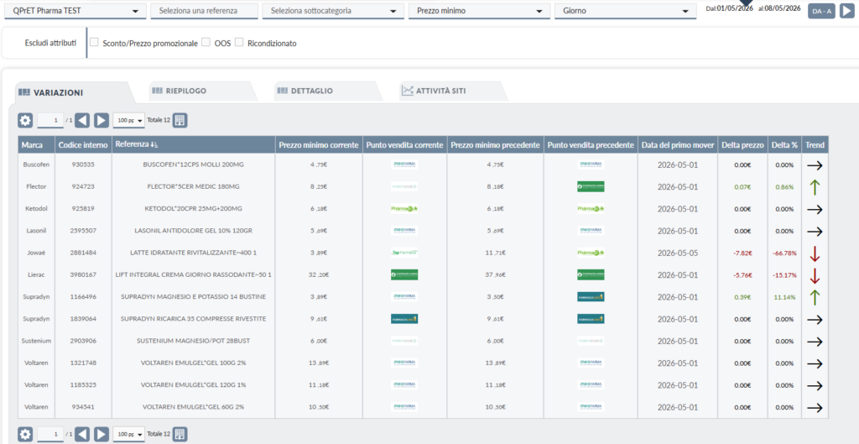Image resolution: width=859 pixels, height=444 pixels.
Task: Open the Seleziona sottocategoria dropdown
Action: [x=333, y=11]
